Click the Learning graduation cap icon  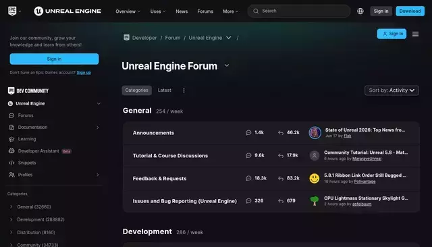pyautogui.click(x=11, y=139)
